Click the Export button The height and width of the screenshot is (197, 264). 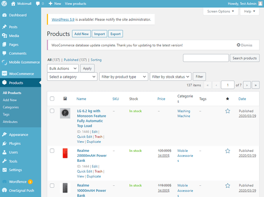tap(115, 34)
